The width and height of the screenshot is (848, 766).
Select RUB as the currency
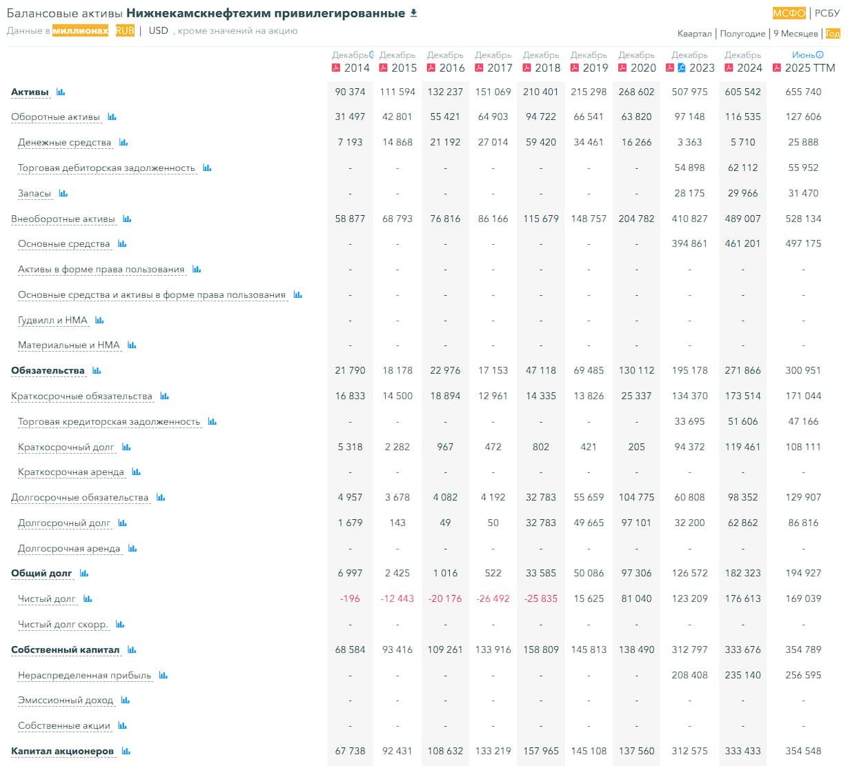point(125,30)
